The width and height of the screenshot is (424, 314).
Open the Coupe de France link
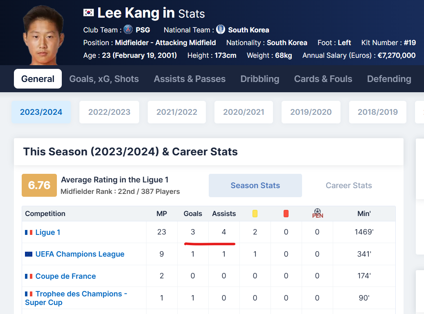point(66,276)
